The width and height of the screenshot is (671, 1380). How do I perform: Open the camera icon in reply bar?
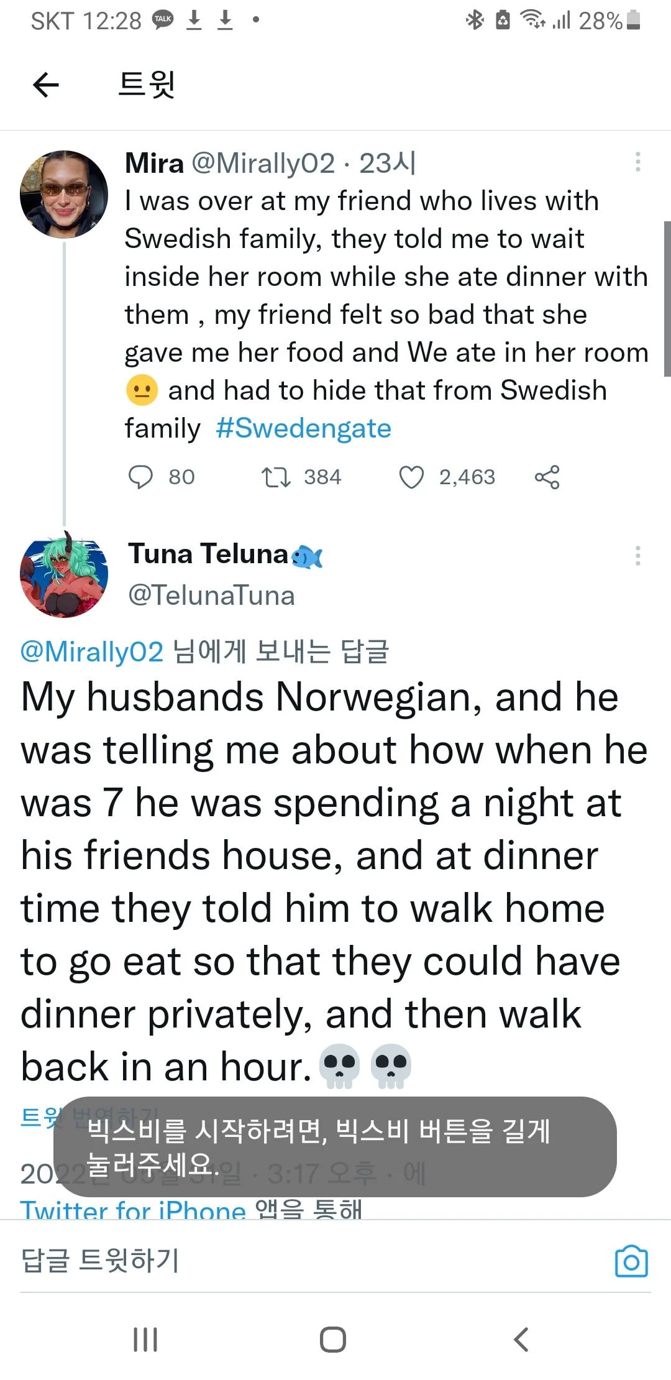[631, 1261]
